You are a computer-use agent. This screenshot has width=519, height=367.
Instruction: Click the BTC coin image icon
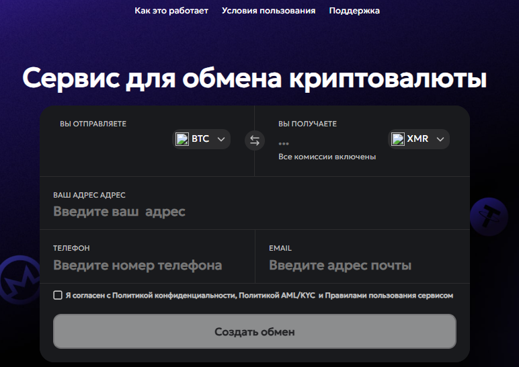click(x=182, y=139)
